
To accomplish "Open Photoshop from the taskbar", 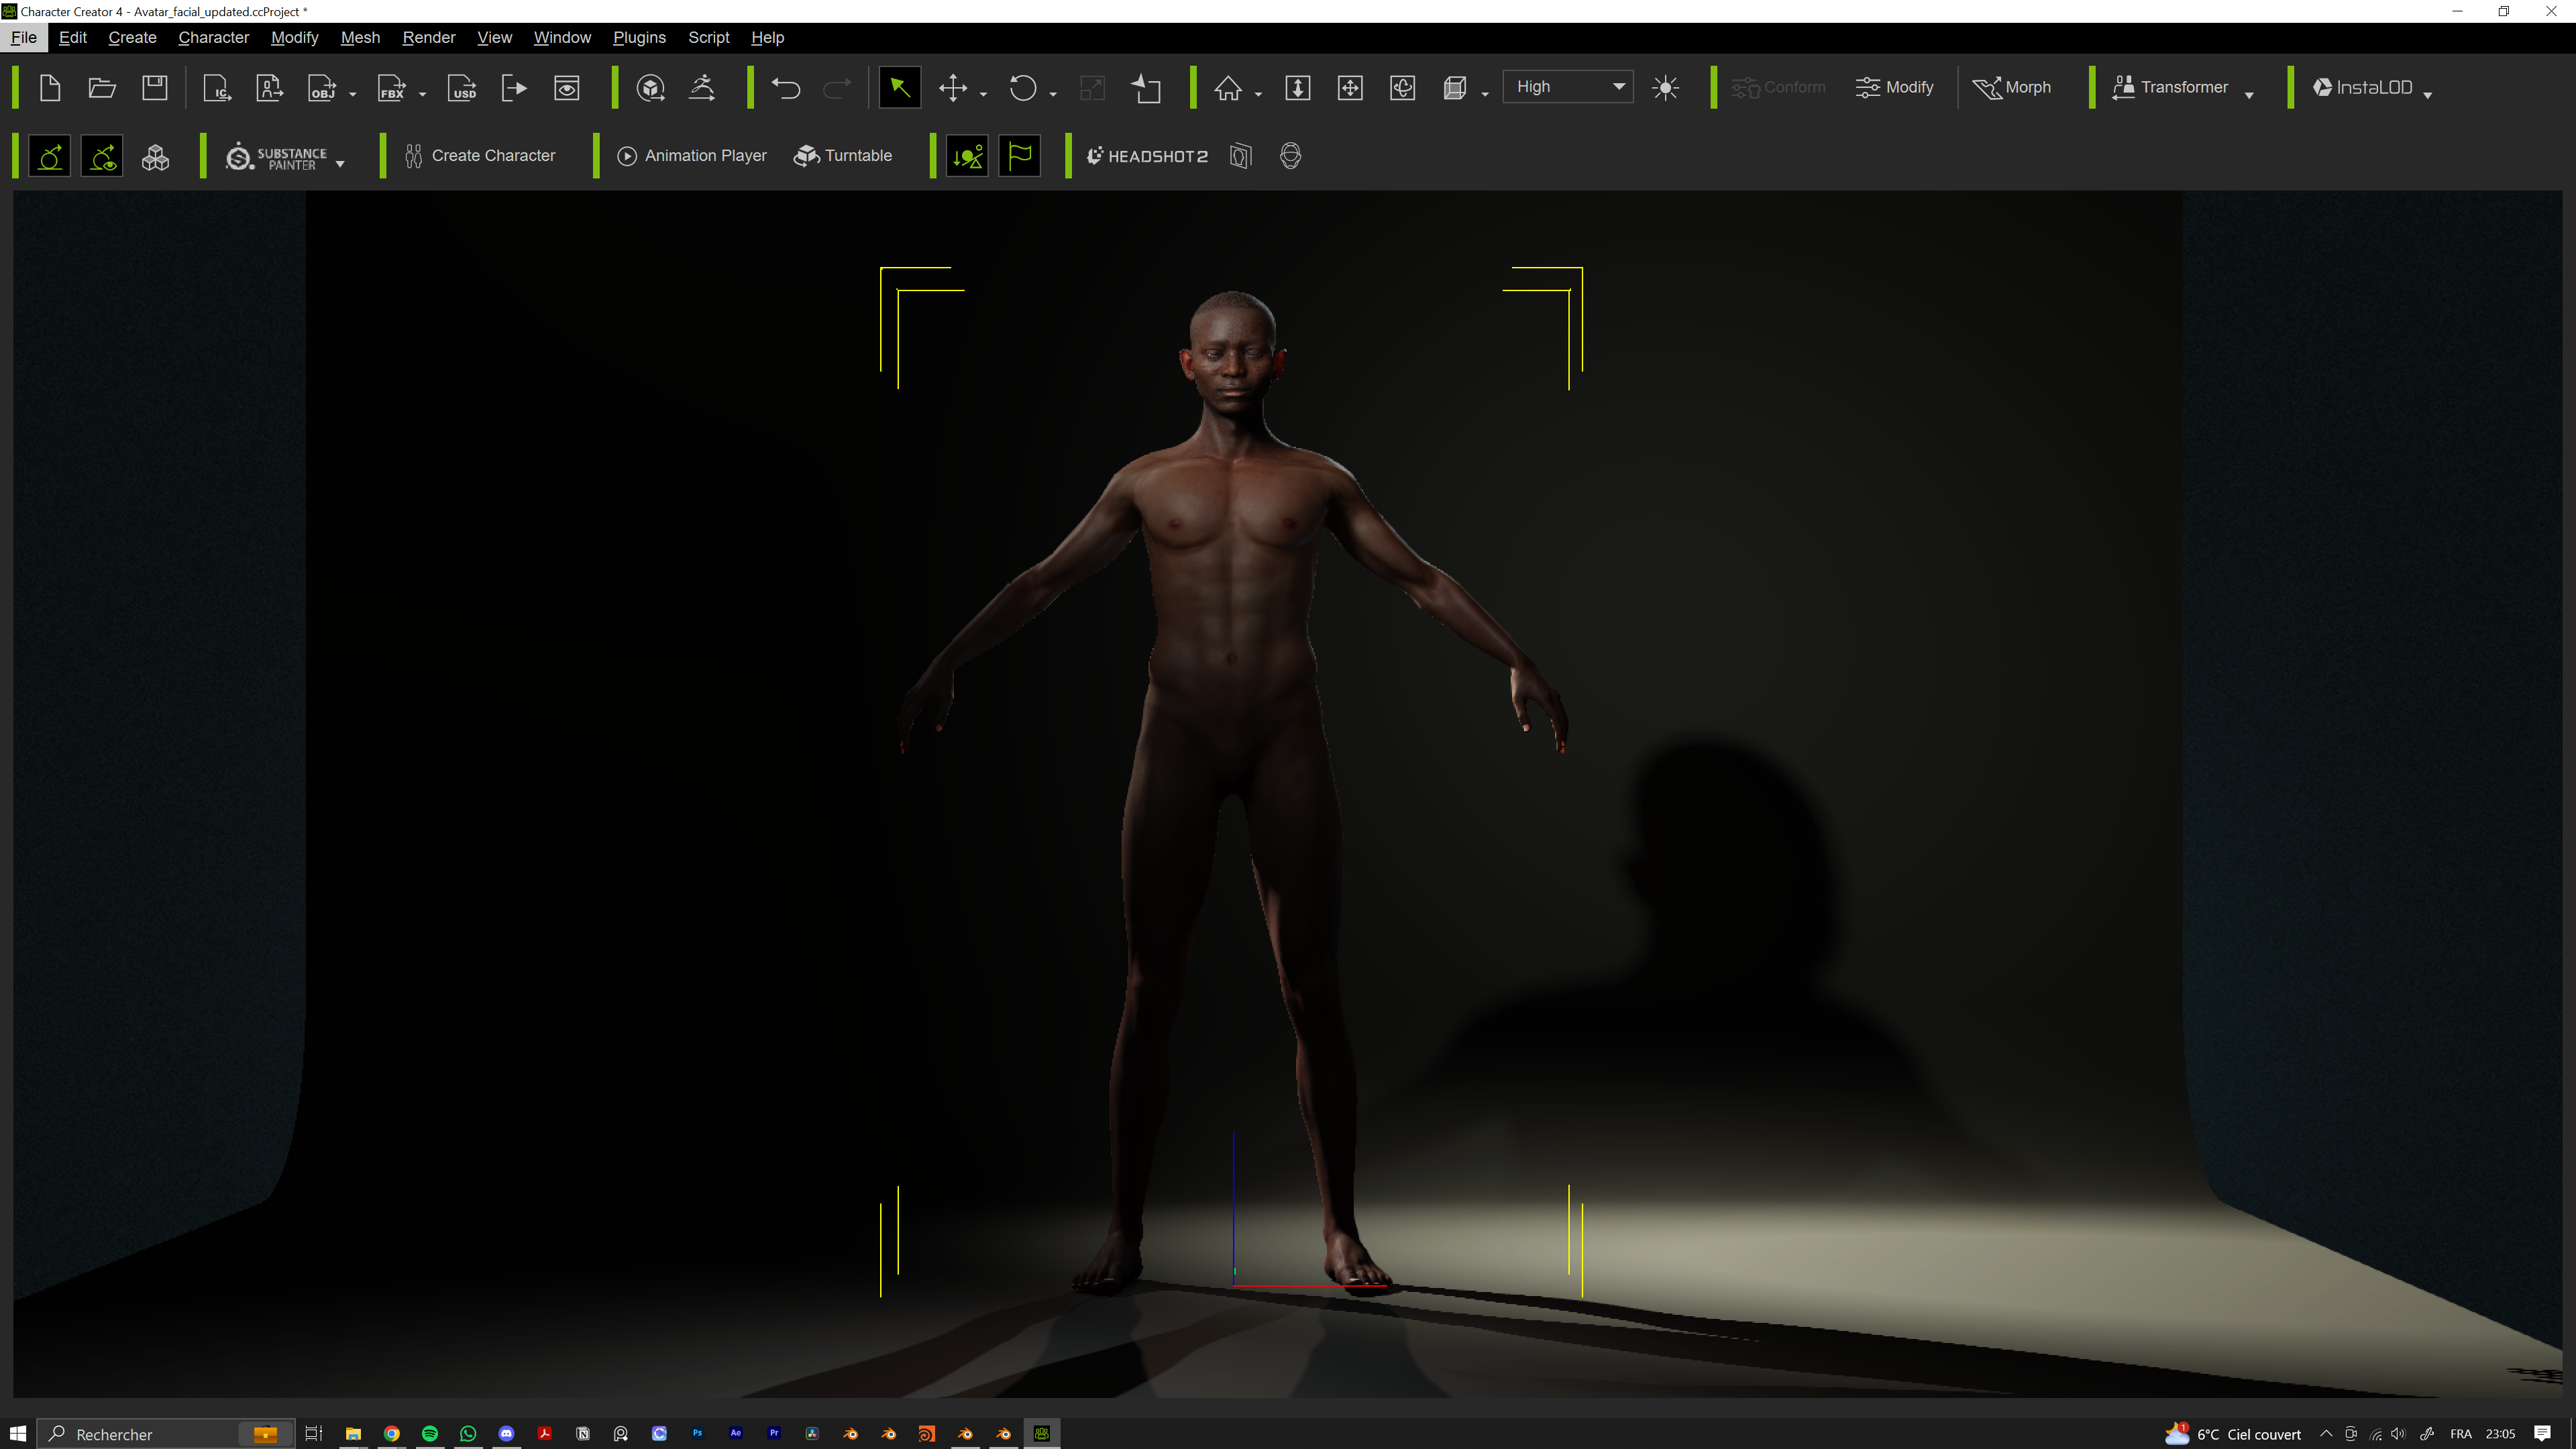I will click(x=697, y=1434).
